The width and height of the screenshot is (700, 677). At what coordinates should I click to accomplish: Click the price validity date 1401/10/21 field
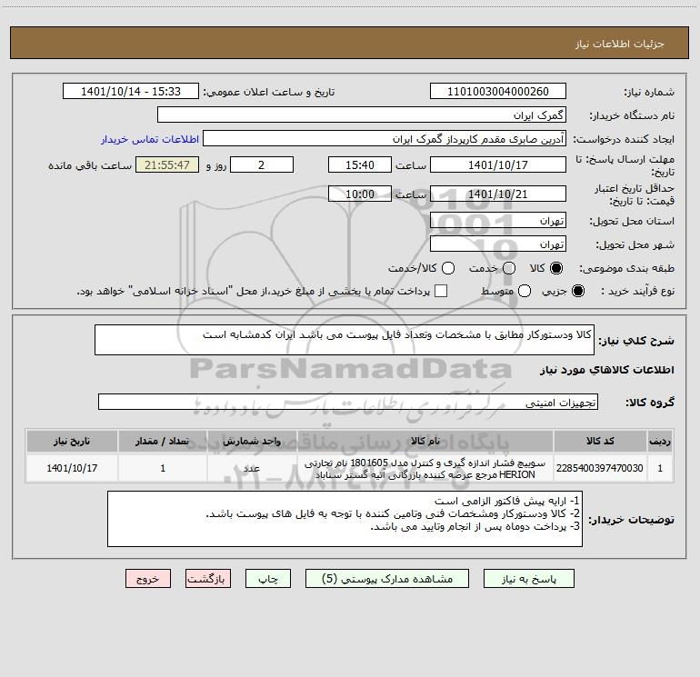click(498, 194)
